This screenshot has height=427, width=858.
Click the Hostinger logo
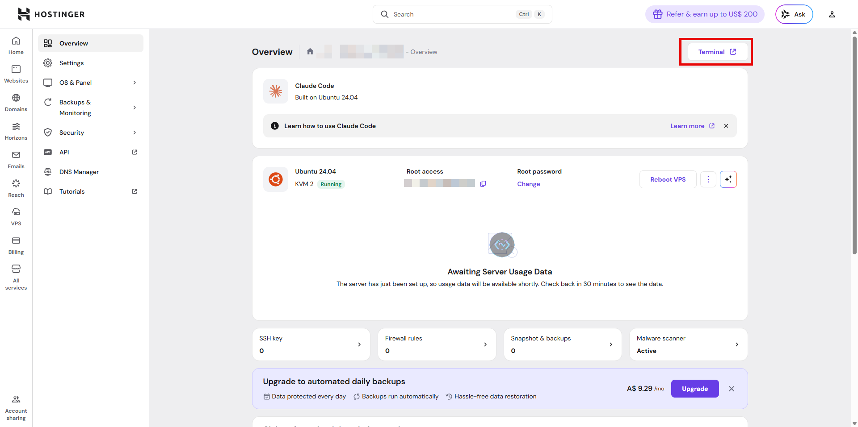(x=51, y=14)
